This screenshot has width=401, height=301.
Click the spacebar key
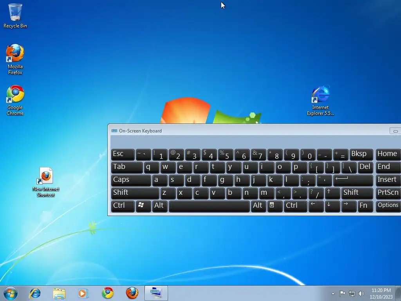(209, 206)
